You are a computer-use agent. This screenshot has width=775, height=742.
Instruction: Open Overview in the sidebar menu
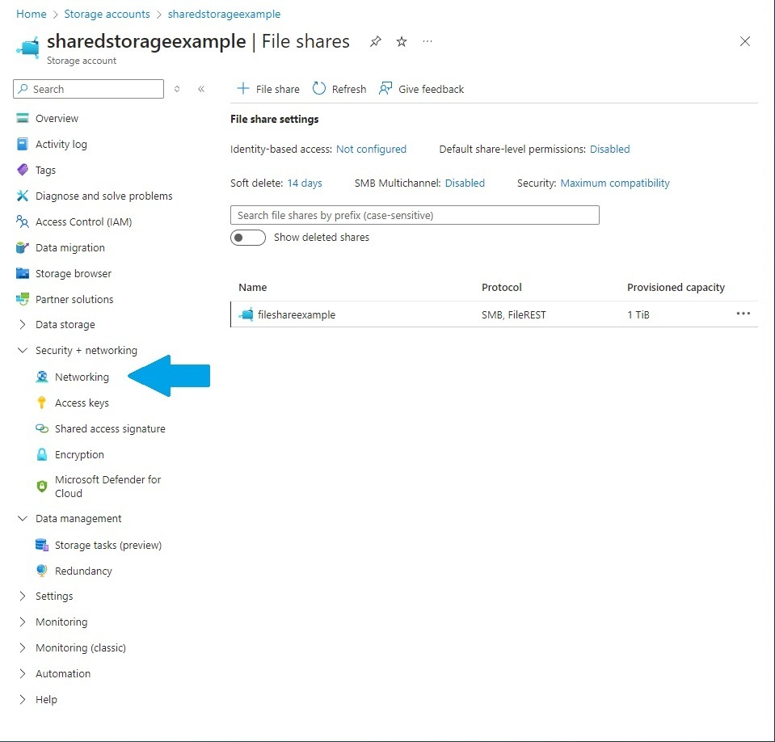tap(57, 118)
